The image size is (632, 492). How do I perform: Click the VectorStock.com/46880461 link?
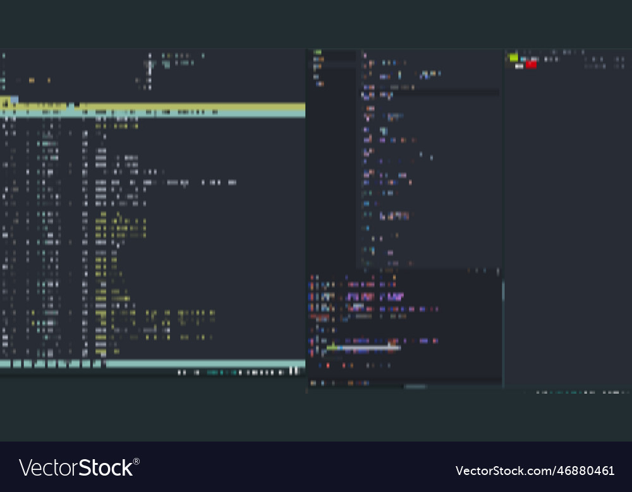[x=535, y=471]
